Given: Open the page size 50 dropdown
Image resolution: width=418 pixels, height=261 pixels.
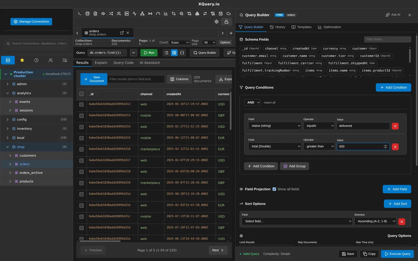Looking at the screenshot, I should click(x=210, y=42).
